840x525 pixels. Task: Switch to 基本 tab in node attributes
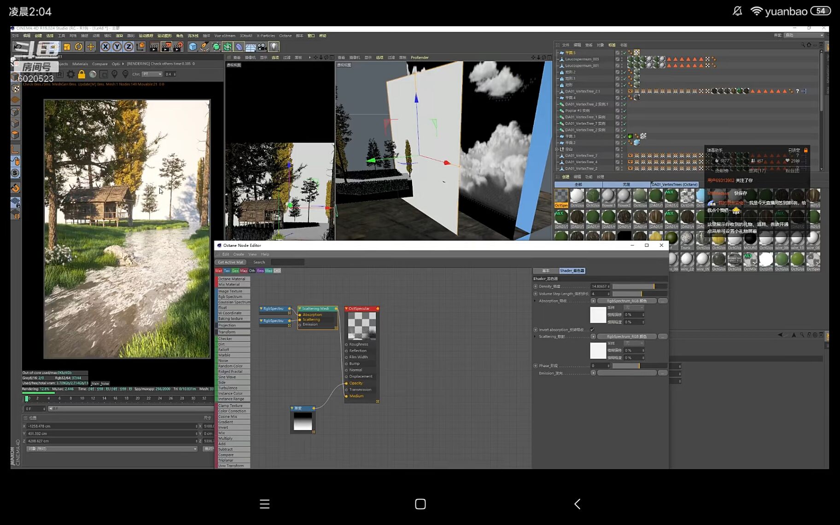(546, 271)
